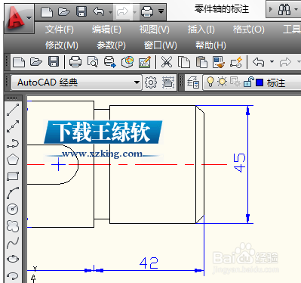This screenshot has height=283, width=301.
Task: Toggle viewport freeze icon for 标注 layer
Action: tap(235, 82)
